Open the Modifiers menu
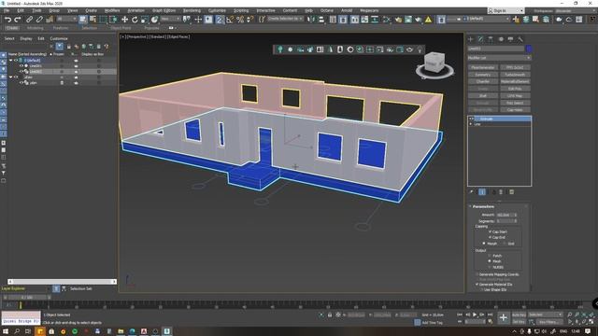598x336 pixels. (x=112, y=10)
